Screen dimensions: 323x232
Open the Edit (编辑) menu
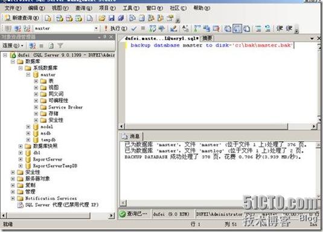point(36,8)
